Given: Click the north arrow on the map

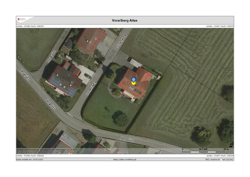Looking at the screenshot, I should point(231,145).
